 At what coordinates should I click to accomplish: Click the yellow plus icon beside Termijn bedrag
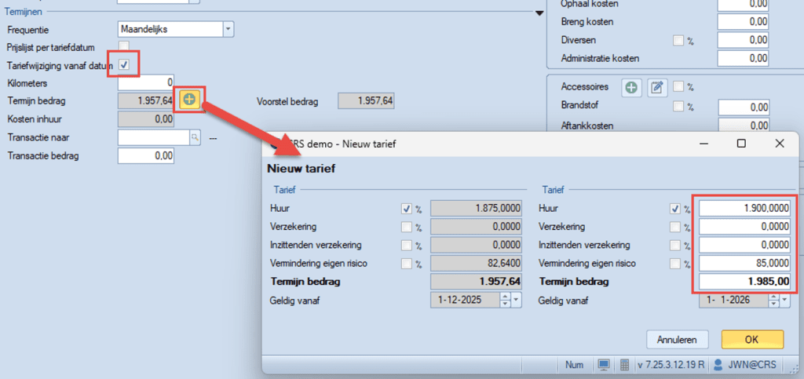pyautogui.click(x=191, y=100)
